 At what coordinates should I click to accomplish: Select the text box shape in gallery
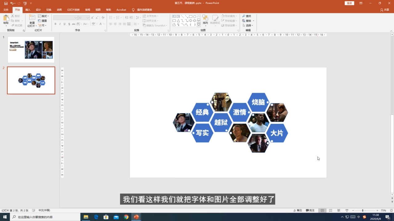click(x=174, y=17)
